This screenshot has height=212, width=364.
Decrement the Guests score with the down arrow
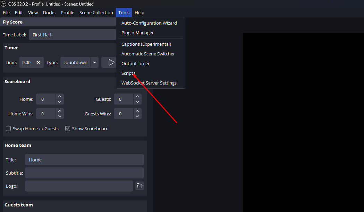137,101
